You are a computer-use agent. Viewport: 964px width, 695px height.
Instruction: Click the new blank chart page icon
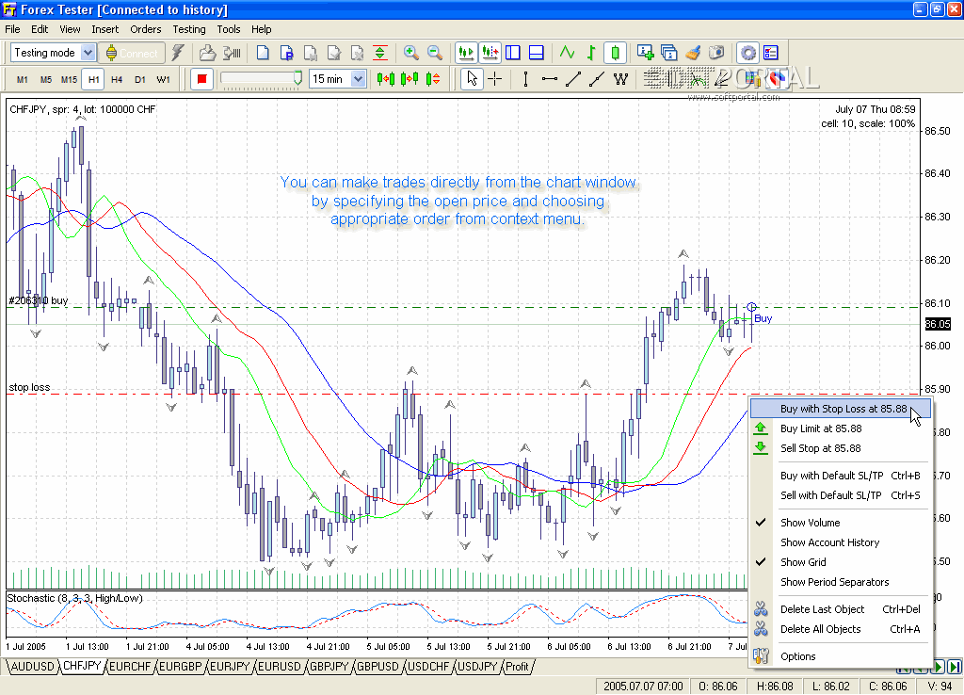coord(263,53)
